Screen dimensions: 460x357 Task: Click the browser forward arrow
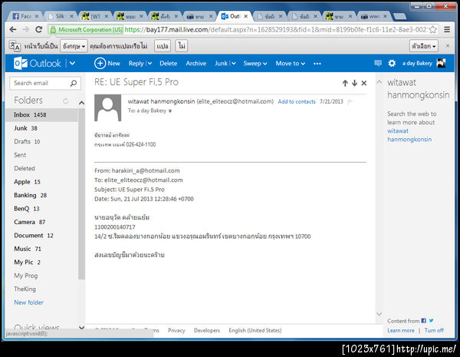pyautogui.click(x=26, y=29)
